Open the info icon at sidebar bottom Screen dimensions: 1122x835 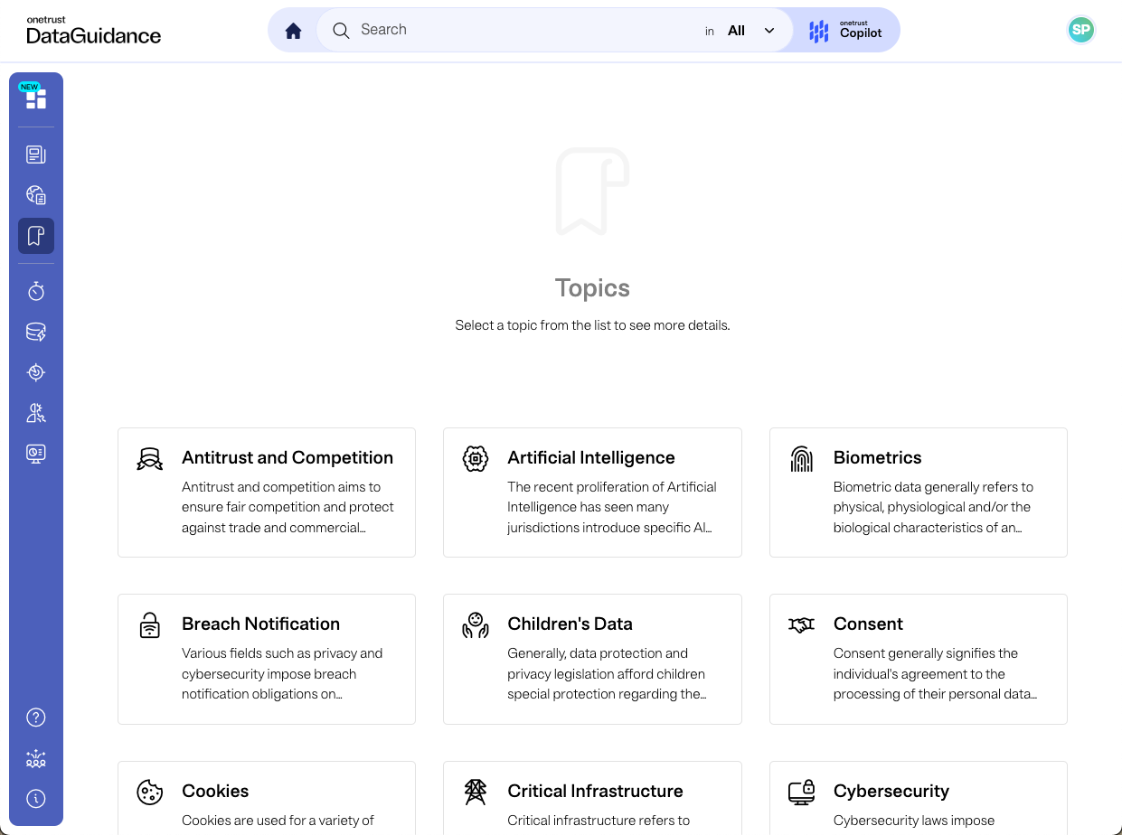click(x=35, y=798)
